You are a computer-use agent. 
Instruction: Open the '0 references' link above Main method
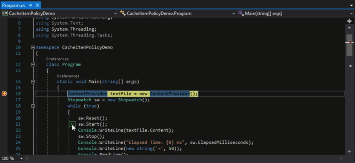(68, 76)
